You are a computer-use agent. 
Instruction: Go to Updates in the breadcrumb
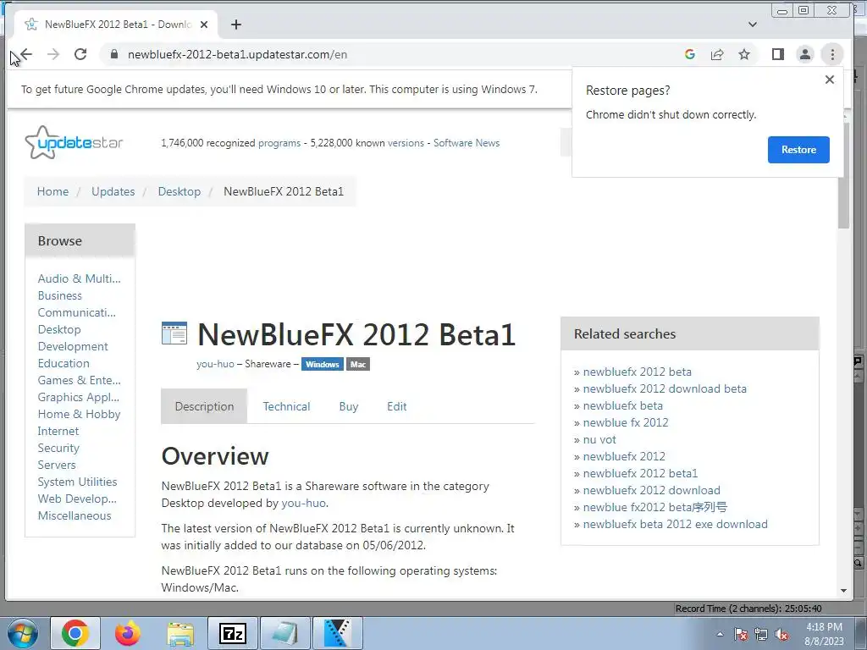tap(113, 191)
